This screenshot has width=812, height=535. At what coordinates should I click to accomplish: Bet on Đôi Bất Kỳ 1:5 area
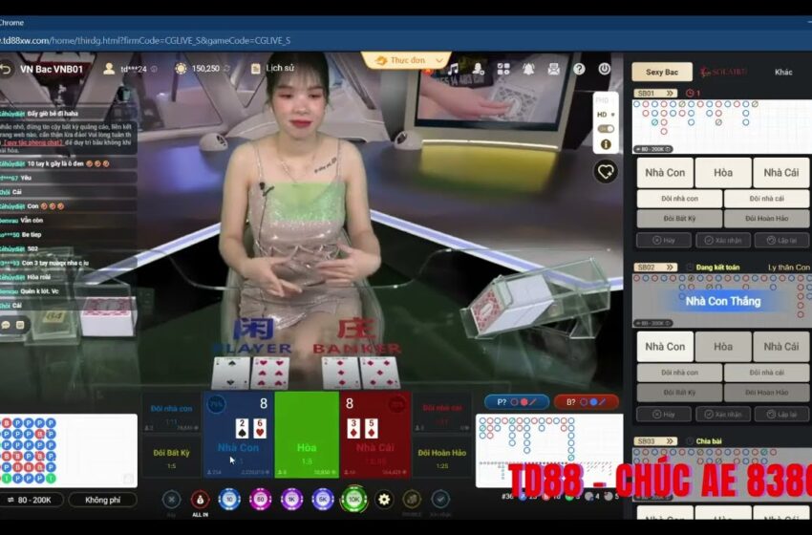171,457
